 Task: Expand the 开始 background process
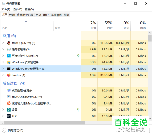coord(3,116)
